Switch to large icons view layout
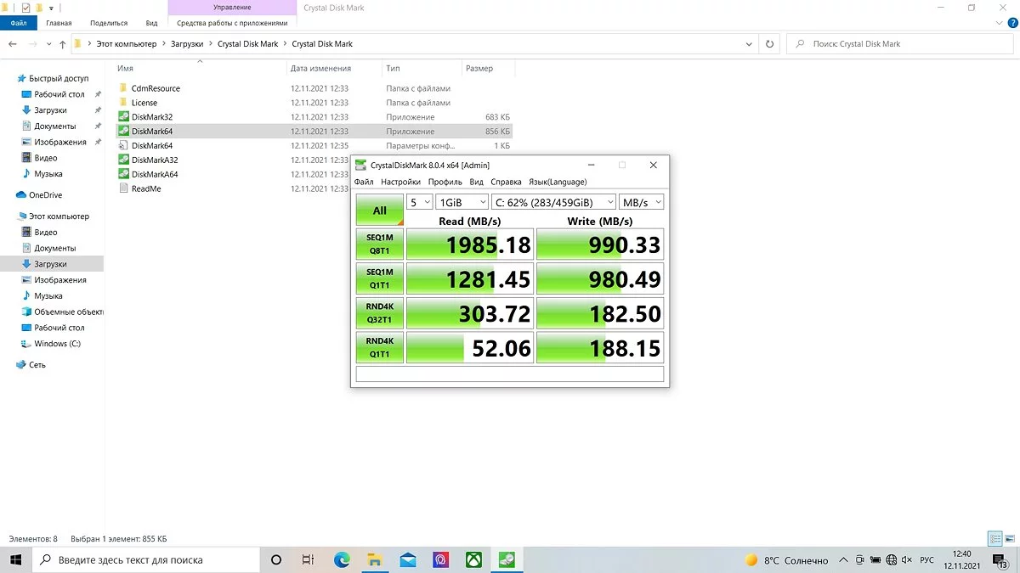The height and width of the screenshot is (573, 1020). pyautogui.click(x=1009, y=539)
